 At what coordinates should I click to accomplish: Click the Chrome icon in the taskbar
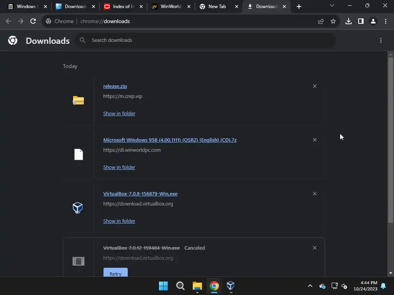click(214, 286)
